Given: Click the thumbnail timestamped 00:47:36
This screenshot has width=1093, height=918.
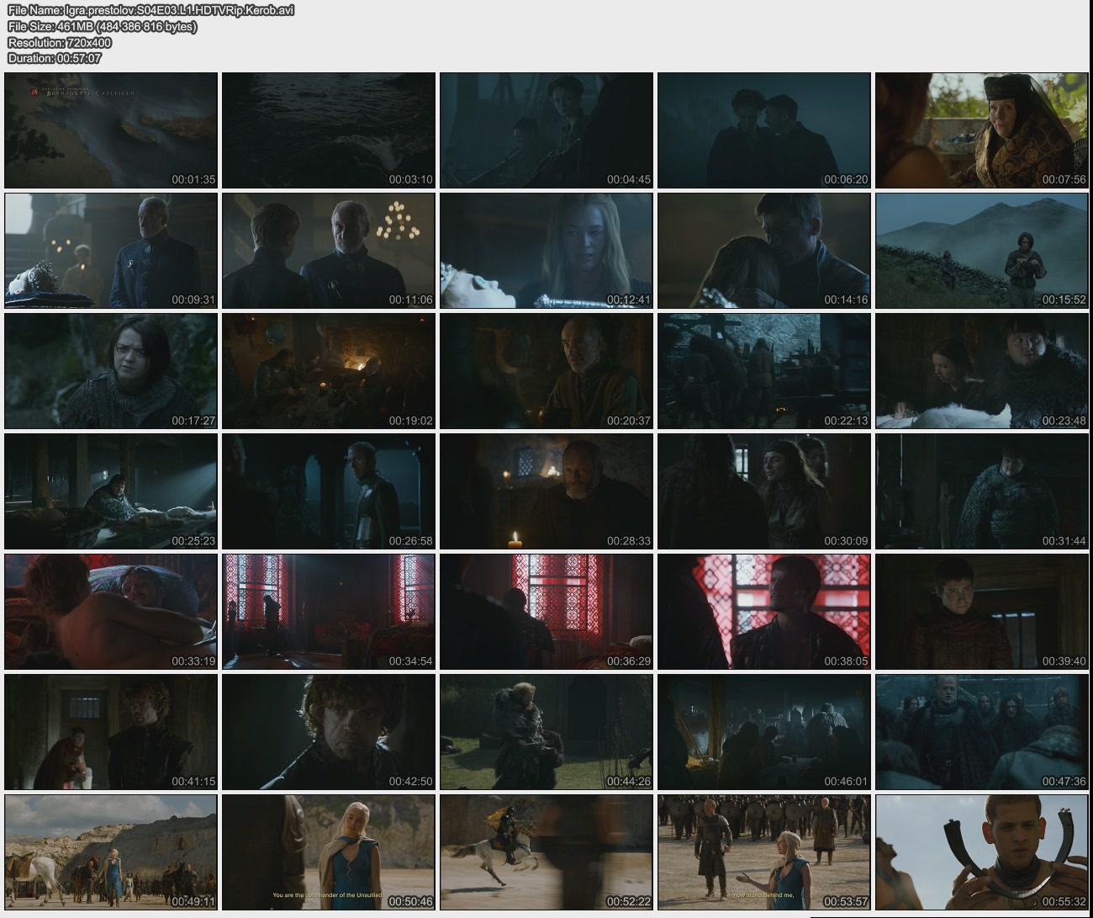Looking at the screenshot, I should (x=981, y=732).
